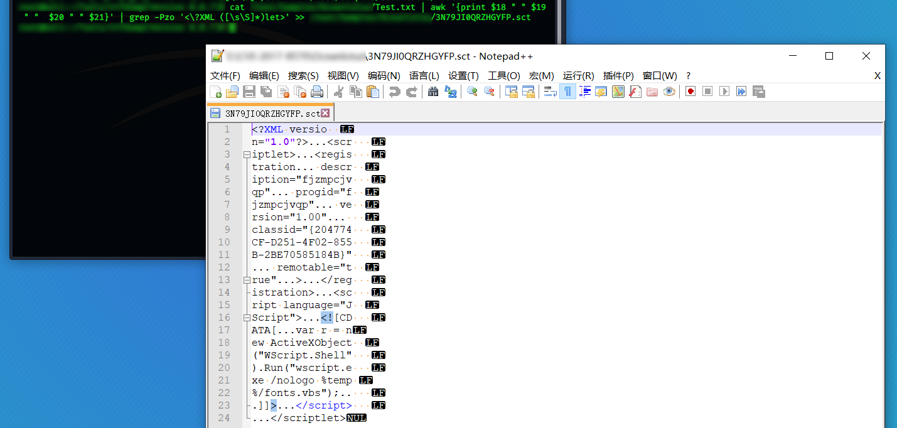This screenshot has height=428, width=897.
Task: Open the 运行(R) menu
Action: (579, 75)
